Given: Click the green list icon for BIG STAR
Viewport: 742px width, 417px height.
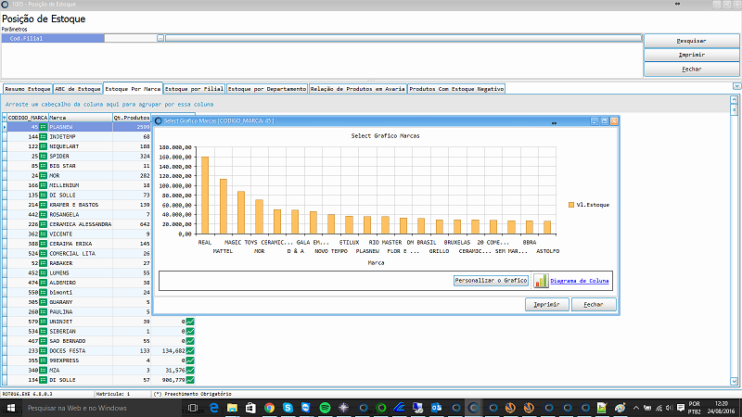Looking at the screenshot, I should (43, 166).
